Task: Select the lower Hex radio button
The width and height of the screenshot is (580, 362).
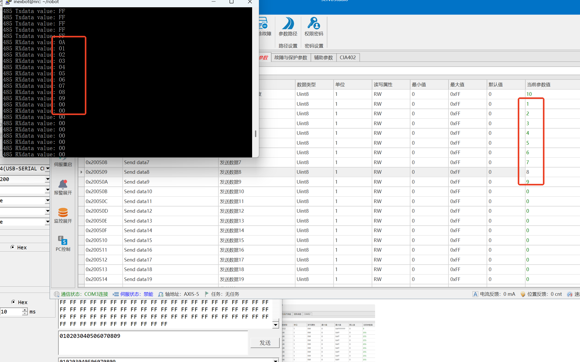Action: tap(13, 302)
